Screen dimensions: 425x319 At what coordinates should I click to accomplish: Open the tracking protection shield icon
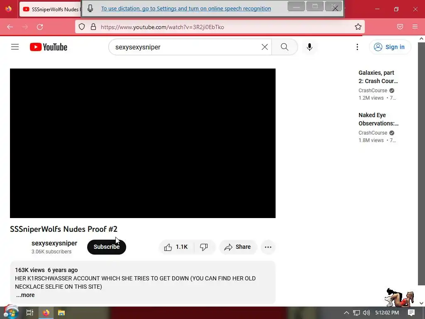point(82,27)
